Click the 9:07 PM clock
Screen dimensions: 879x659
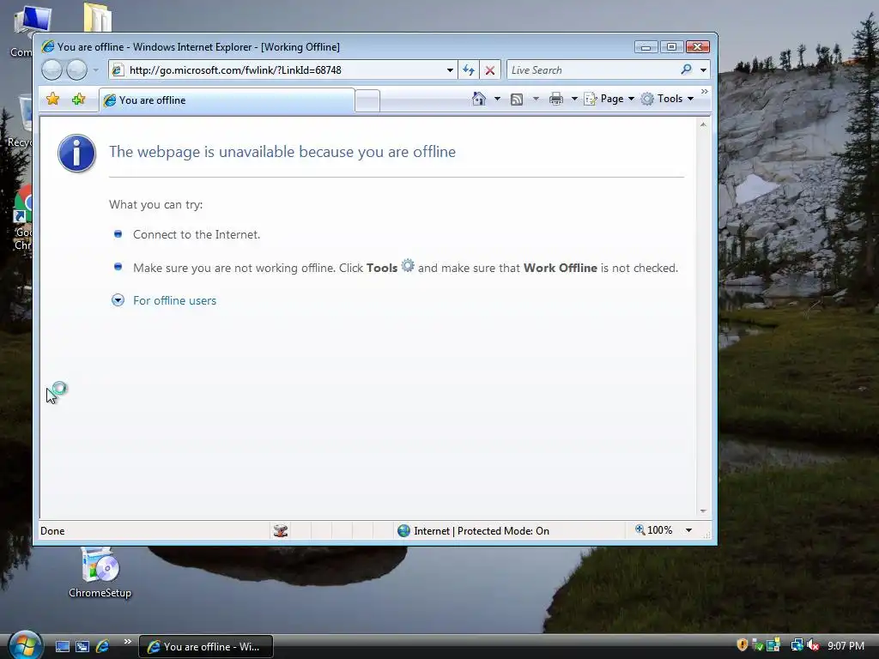coord(846,646)
